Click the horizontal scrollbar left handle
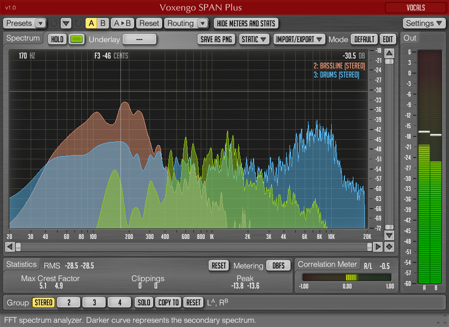The width and height of the screenshot is (449, 327). [18, 247]
